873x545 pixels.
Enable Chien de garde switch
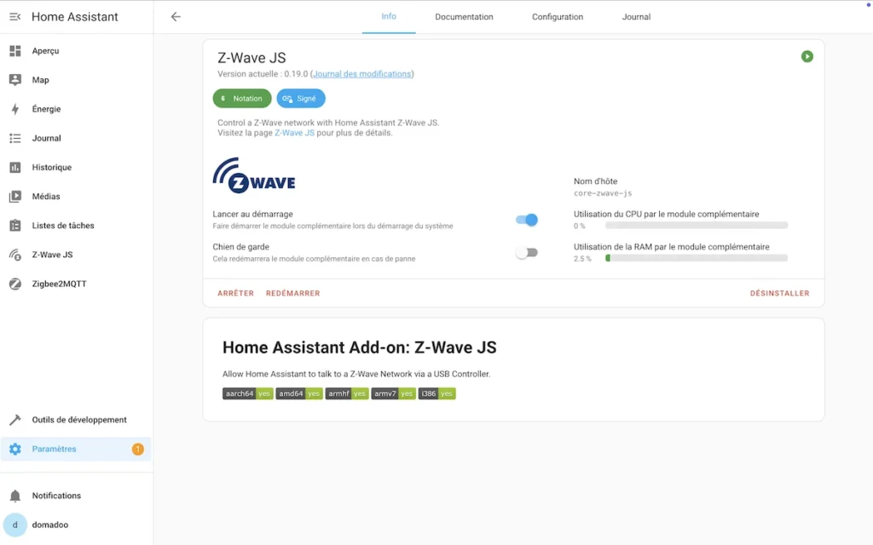coord(527,252)
